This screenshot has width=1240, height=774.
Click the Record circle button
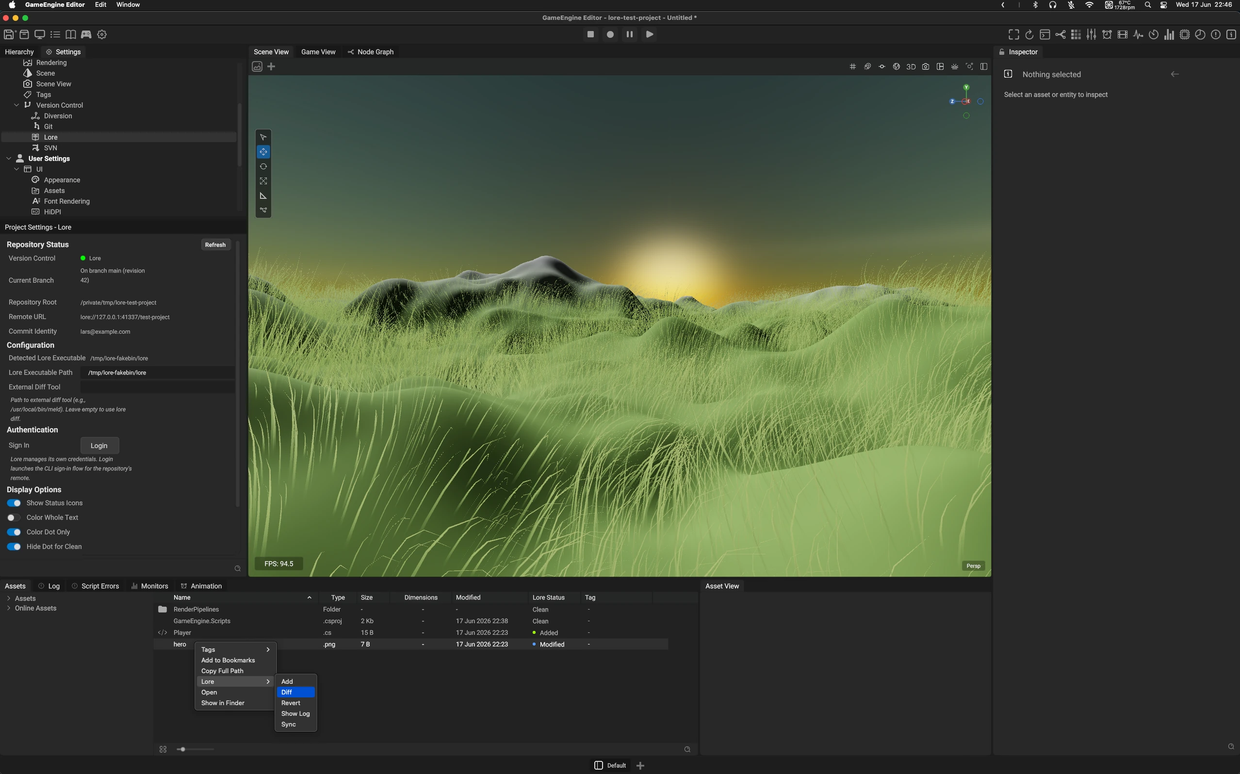pos(610,34)
